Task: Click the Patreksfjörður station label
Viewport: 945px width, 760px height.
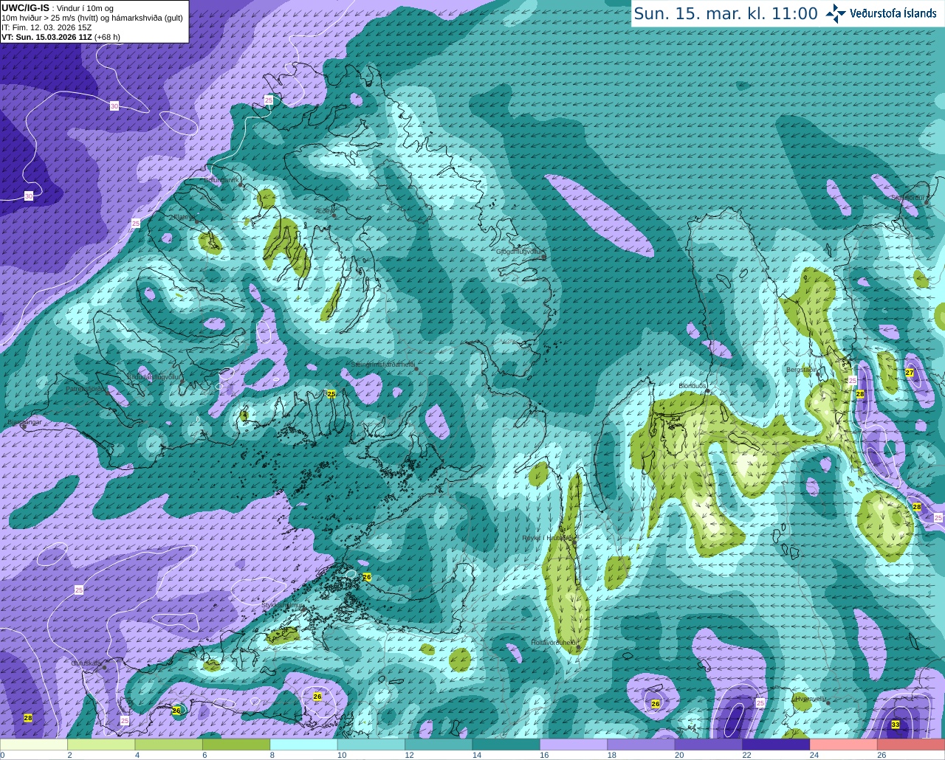Action: coord(86,389)
